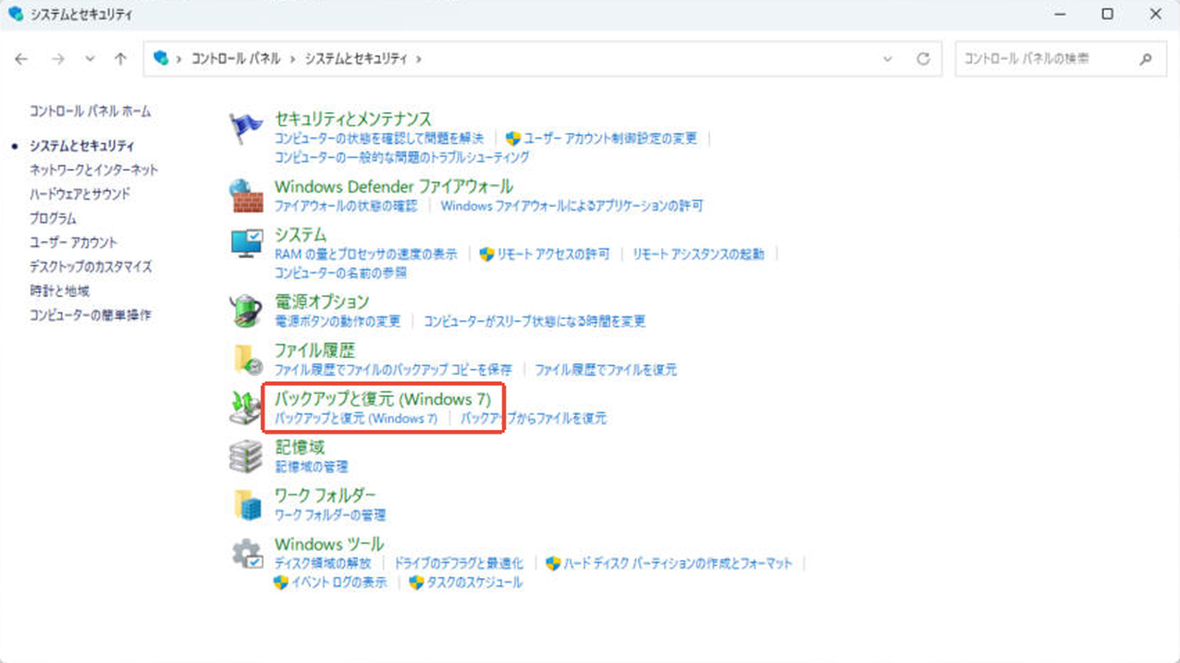Click ファイアウォールの状態の確認 link

click(x=346, y=205)
